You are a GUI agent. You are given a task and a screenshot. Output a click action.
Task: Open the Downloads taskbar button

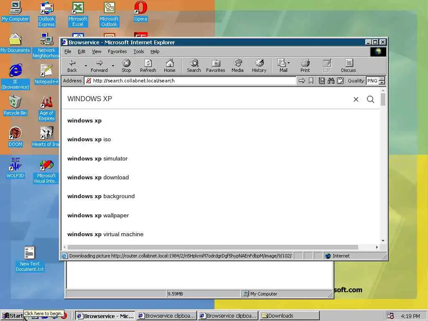pyautogui.click(x=289, y=316)
